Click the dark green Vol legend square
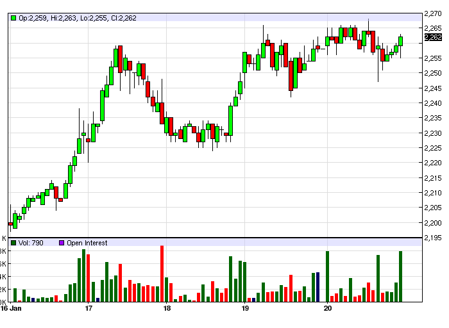Screen dimensions: 449x328 coord(13,243)
